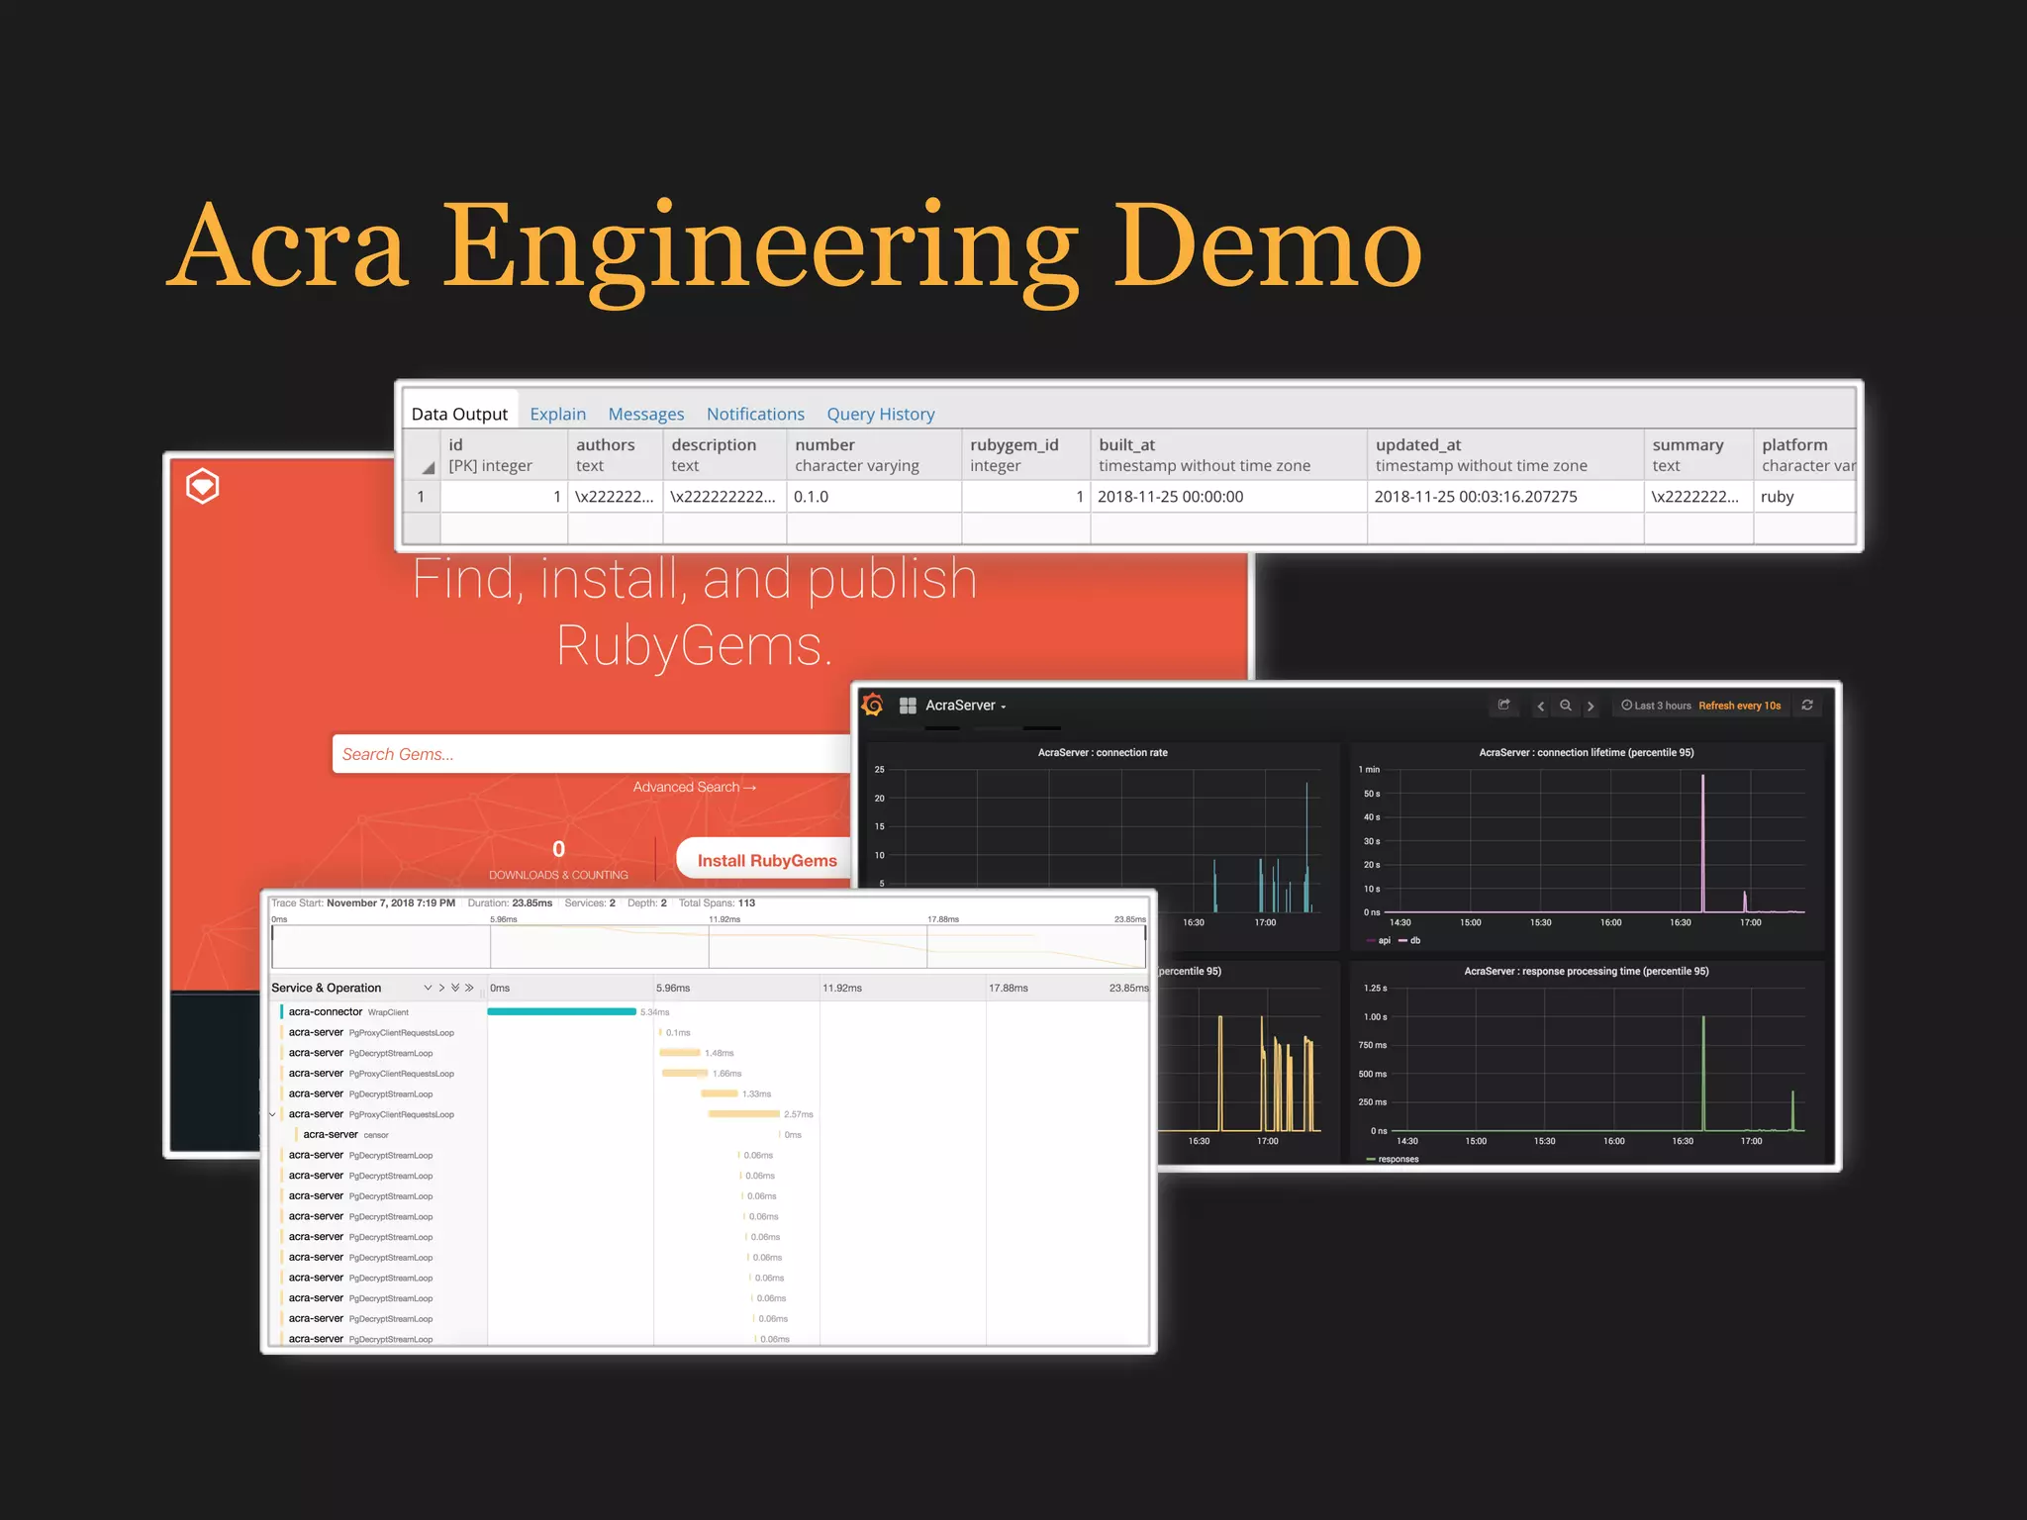The image size is (2027, 1520).
Task: Select the number column header
Action: coord(874,455)
